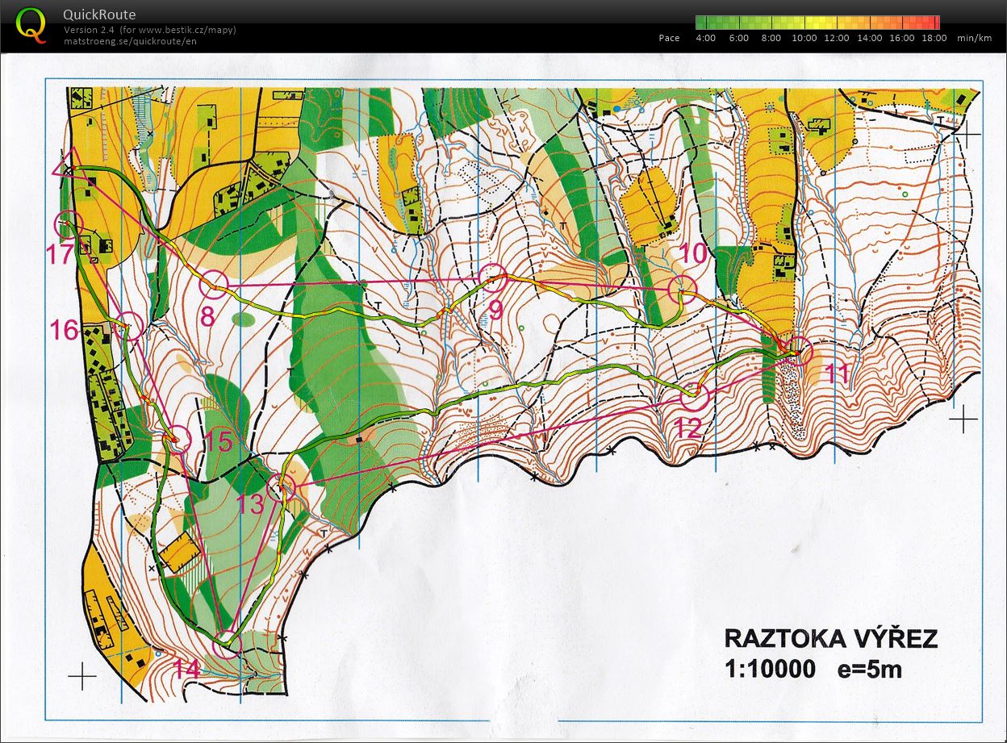This screenshot has height=743, width=1007.
Task: Click the "Pace" legend label
Action: pos(669,38)
